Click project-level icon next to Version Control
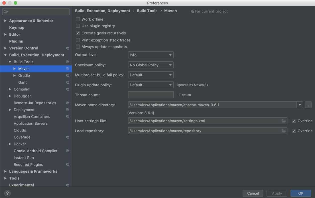The image size is (315, 198). [x=68, y=48]
